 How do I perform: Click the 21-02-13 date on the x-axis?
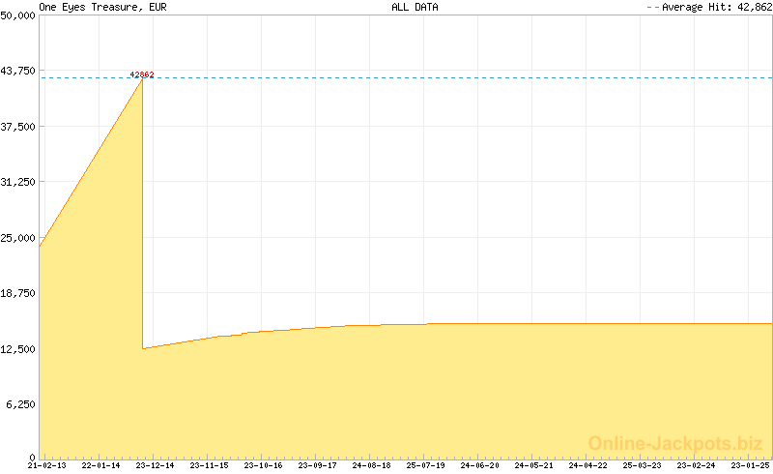pos(46,465)
